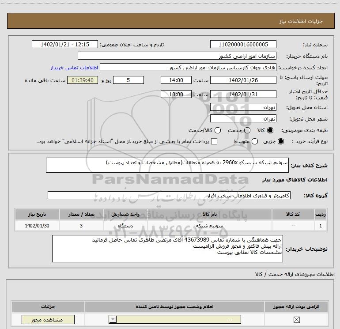Click the اطلاعات مجوزهای ارائه خدمت heading
Viewport: 340px width, 329px height.
pos(295,274)
